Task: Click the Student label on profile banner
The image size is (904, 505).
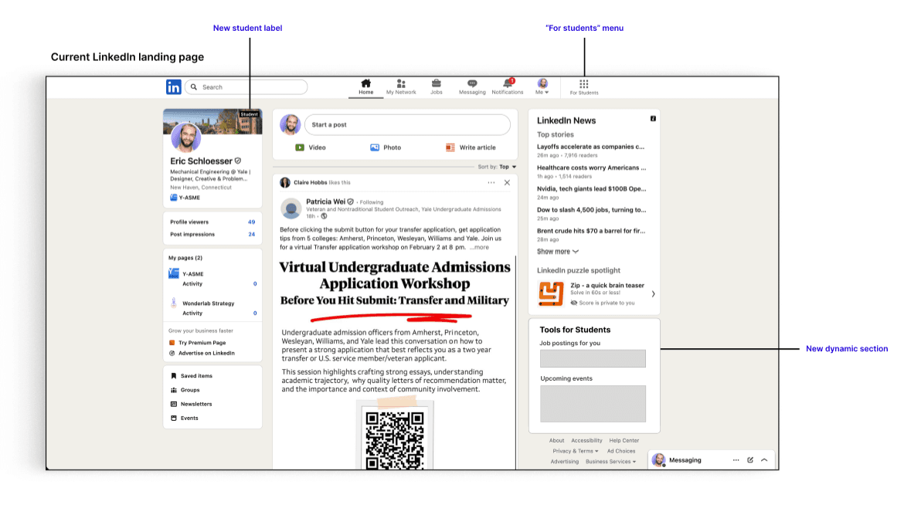Action: pos(249,114)
